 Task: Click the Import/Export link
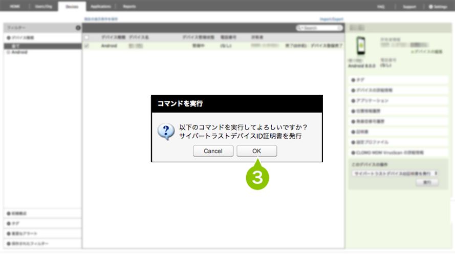(x=331, y=19)
